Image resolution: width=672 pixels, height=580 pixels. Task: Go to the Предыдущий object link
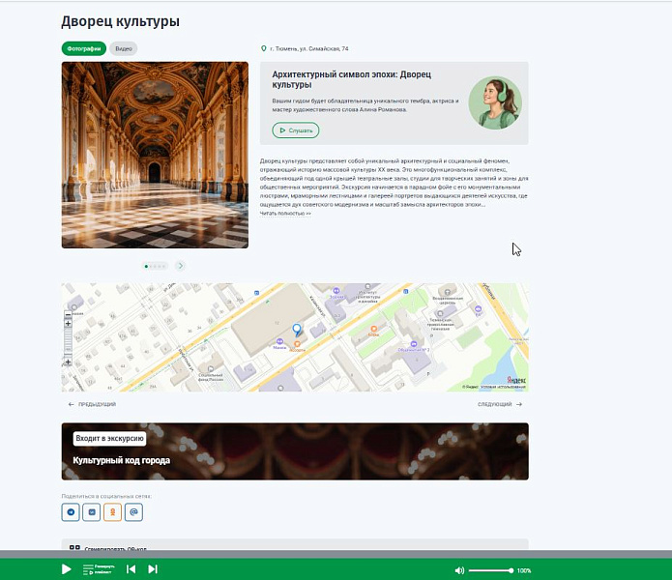[x=92, y=404]
